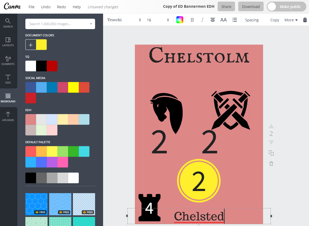
Task: Open the Search panel in sidebar
Action: [8, 23]
